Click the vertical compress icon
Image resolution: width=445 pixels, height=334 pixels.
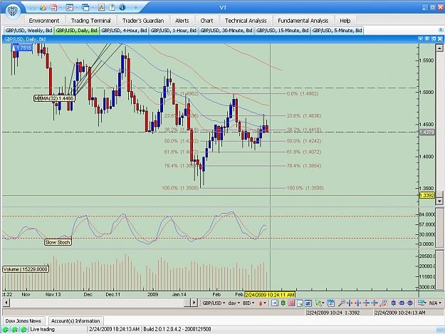tap(375, 303)
